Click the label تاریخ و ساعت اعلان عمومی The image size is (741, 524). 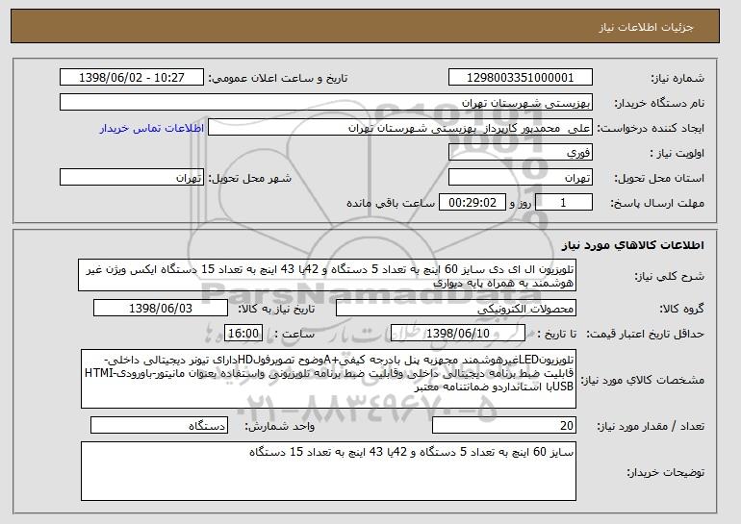tap(278, 78)
